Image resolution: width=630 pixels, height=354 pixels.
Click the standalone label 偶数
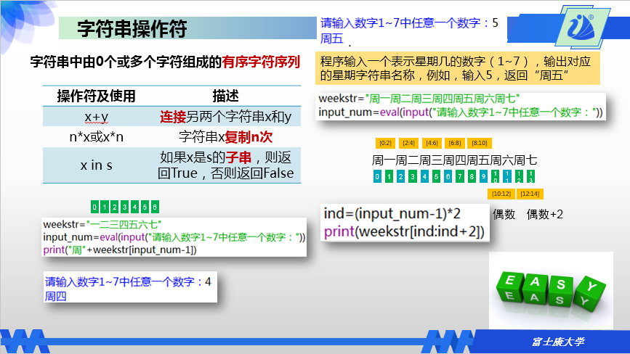click(504, 215)
